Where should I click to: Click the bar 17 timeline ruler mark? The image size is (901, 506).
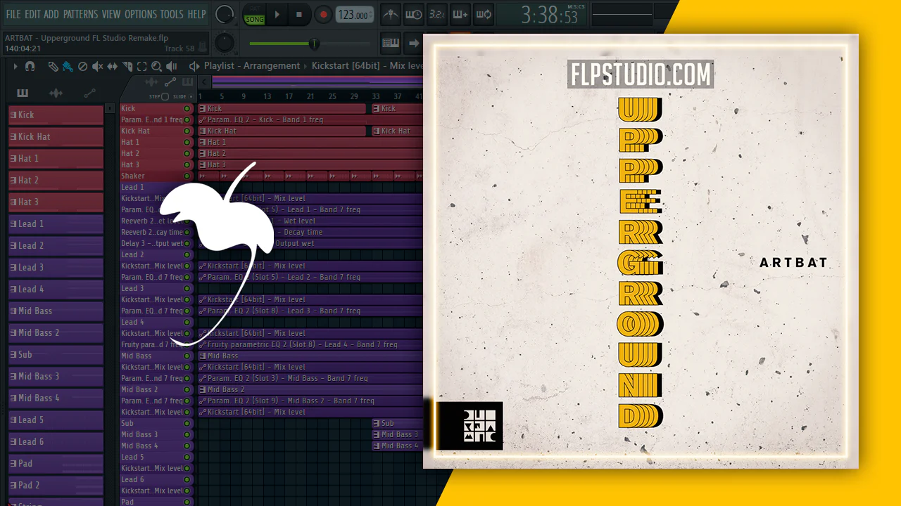(x=289, y=96)
